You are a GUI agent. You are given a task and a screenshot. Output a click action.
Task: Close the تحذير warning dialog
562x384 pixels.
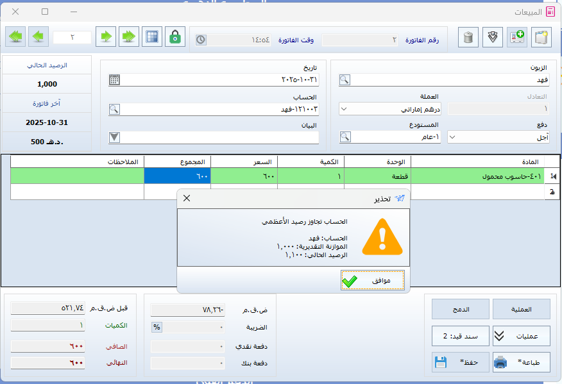tap(187, 198)
